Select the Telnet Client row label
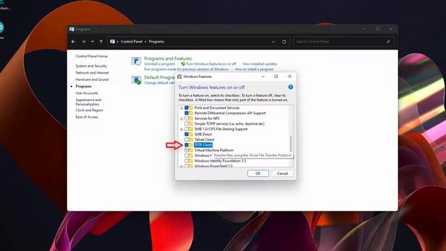446x251 pixels. pos(204,139)
